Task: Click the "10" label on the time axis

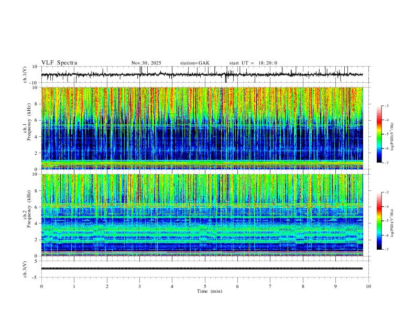Action: [x=368, y=286]
